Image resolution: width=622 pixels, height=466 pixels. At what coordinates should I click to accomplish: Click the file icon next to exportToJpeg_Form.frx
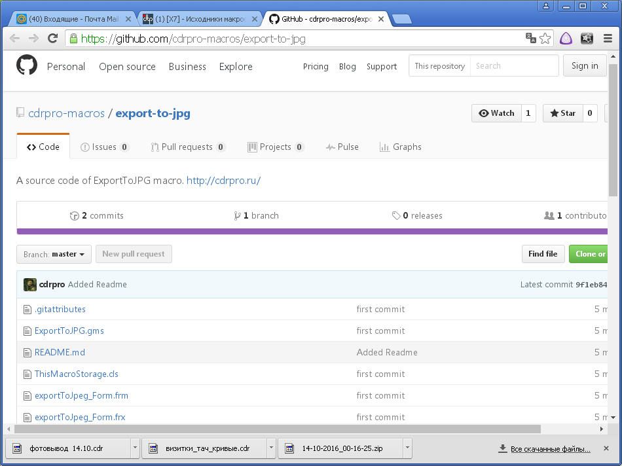pos(27,417)
